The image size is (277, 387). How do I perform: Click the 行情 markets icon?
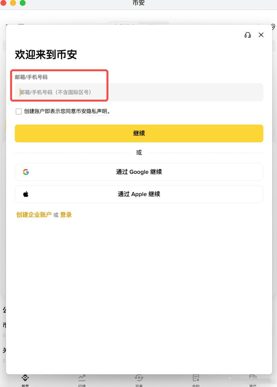82,378
